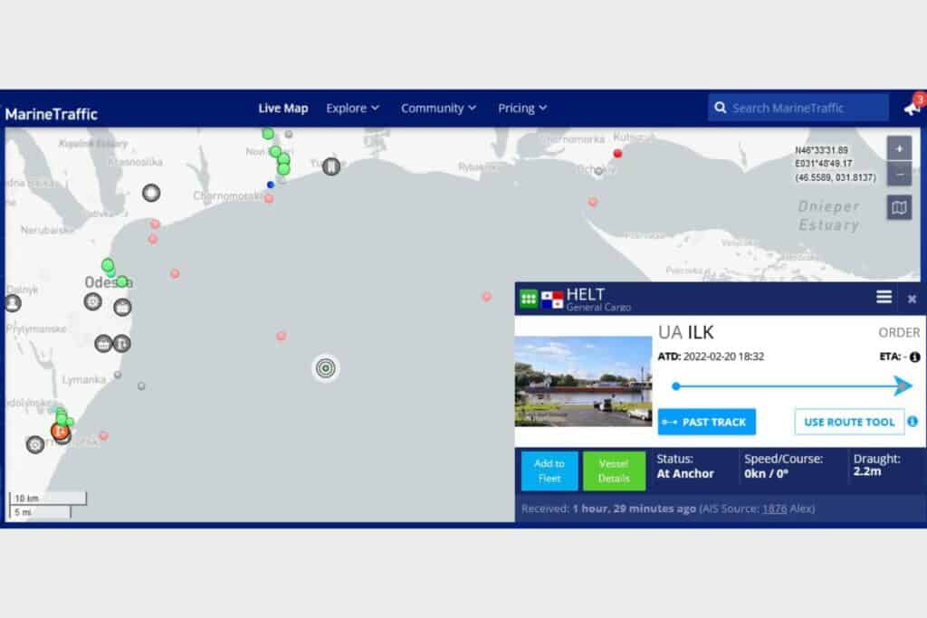Open map layers button

click(x=899, y=207)
